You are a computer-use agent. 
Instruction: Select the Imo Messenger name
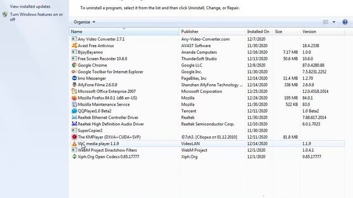(x=92, y=78)
